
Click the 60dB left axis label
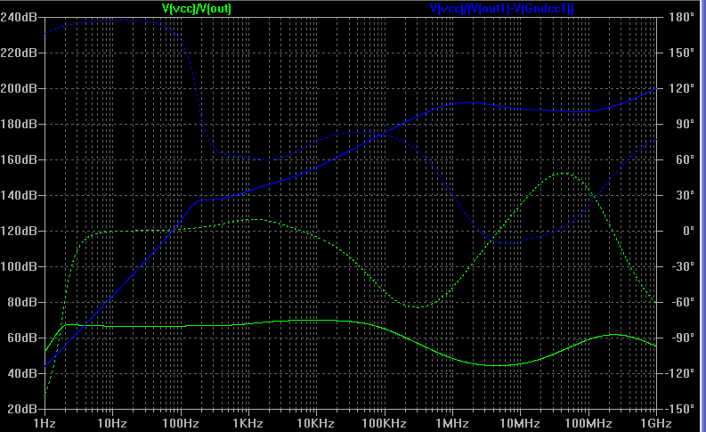pos(22,338)
